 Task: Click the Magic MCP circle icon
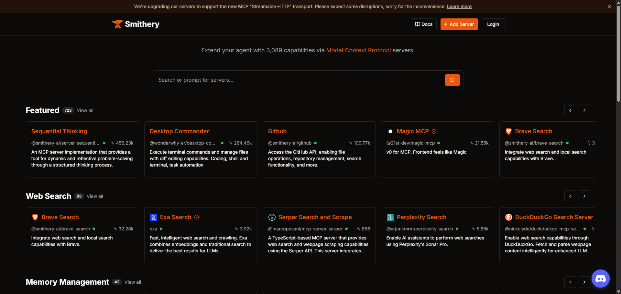pyautogui.click(x=390, y=131)
